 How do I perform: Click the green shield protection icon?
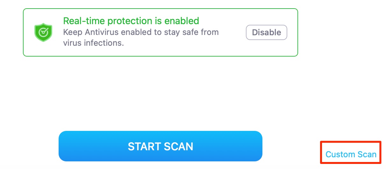pyautogui.click(x=43, y=32)
